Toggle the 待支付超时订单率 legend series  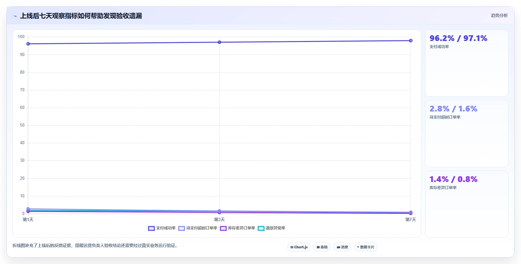[198, 228]
